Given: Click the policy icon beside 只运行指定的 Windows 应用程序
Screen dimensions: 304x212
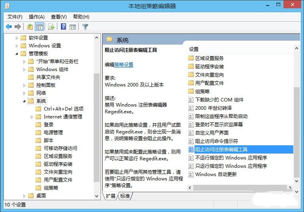Looking at the screenshot, I should click(x=191, y=166).
